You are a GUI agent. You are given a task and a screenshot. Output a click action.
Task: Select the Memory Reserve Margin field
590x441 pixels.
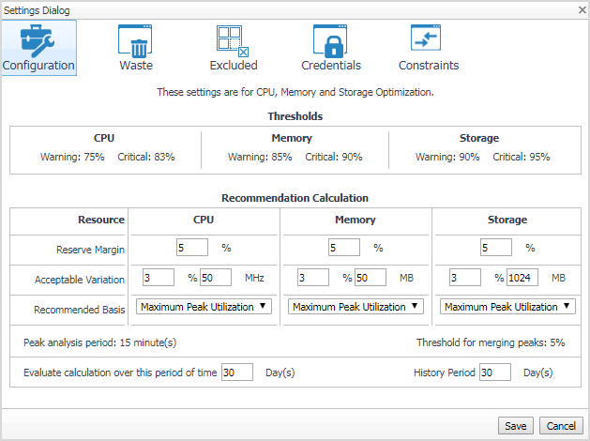point(343,248)
